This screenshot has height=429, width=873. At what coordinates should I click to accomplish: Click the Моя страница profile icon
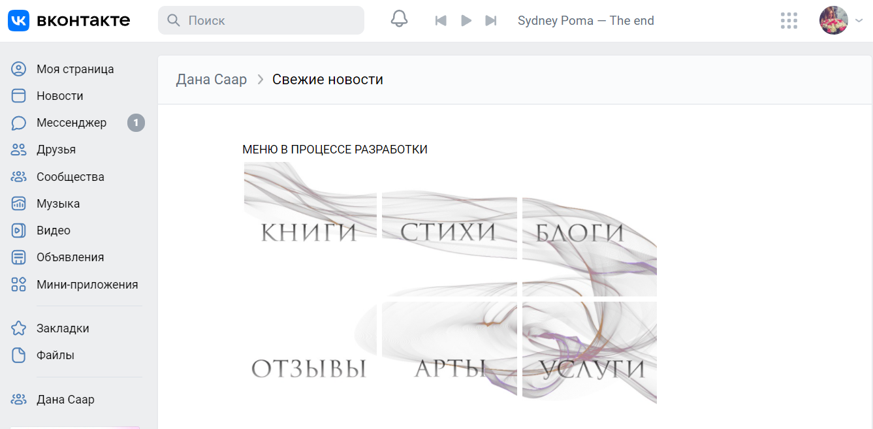tap(18, 69)
